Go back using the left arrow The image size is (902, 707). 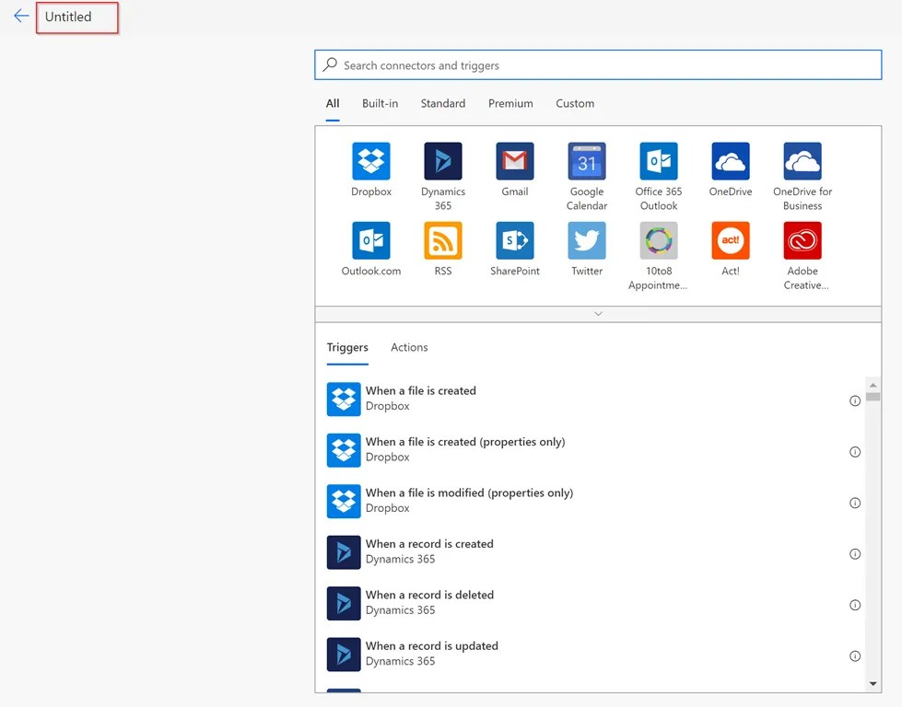pos(21,16)
